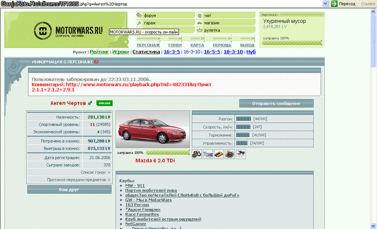The width and height of the screenshot is (377, 229).
Task: Click the Разгон stat bar
Action: coord(244,119)
